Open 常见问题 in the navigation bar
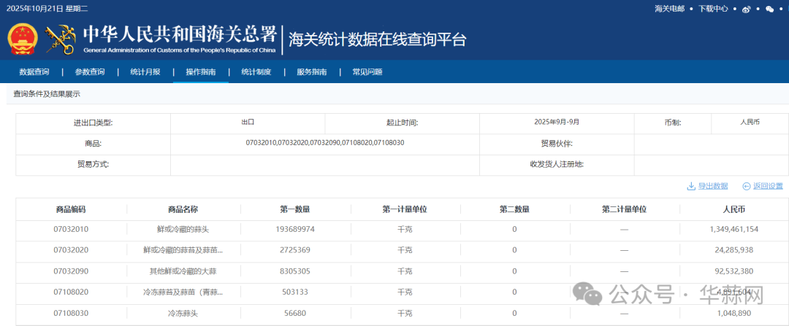This screenshot has height=326, width=789. (367, 72)
